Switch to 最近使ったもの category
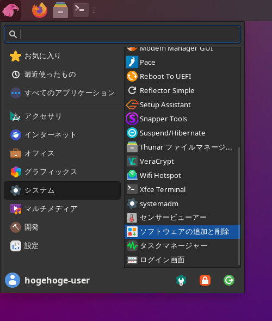 point(62,75)
